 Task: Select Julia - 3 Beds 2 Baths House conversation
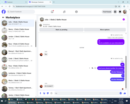(x=17, y=23)
